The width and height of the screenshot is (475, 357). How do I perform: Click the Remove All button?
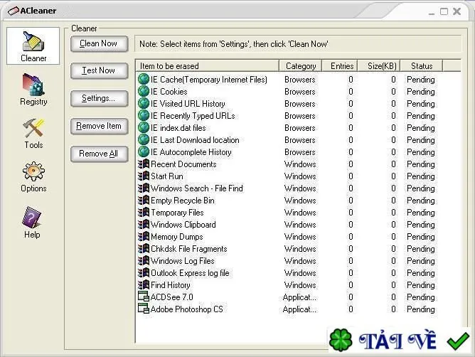(x=99, y=154)
